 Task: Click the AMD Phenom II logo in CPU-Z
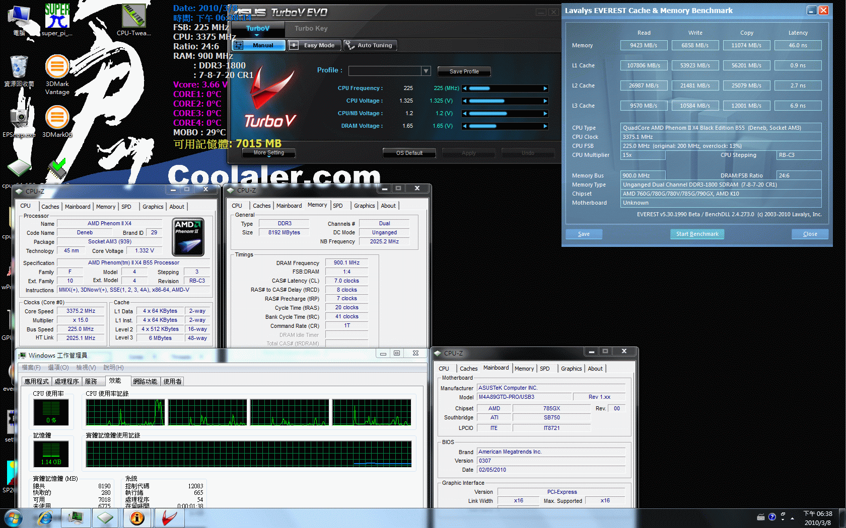[188, 237]
